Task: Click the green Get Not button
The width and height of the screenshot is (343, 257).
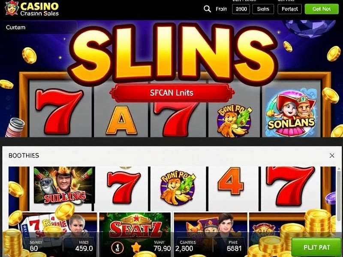Action: pyautogui.click(x=322, y=9)
